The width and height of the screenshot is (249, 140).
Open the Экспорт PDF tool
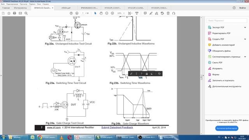pos(218,28)
